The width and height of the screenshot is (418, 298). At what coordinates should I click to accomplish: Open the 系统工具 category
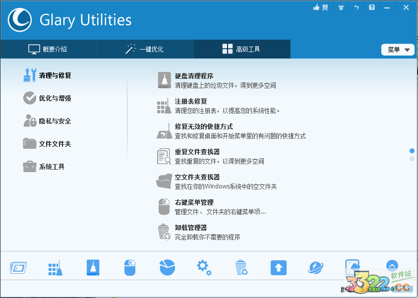44,167
